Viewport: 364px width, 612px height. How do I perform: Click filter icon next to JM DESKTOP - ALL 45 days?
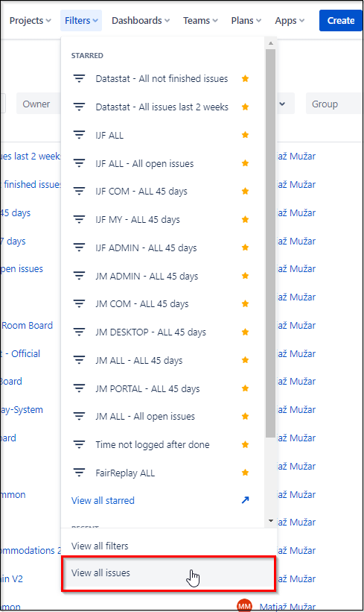[79, 332]
